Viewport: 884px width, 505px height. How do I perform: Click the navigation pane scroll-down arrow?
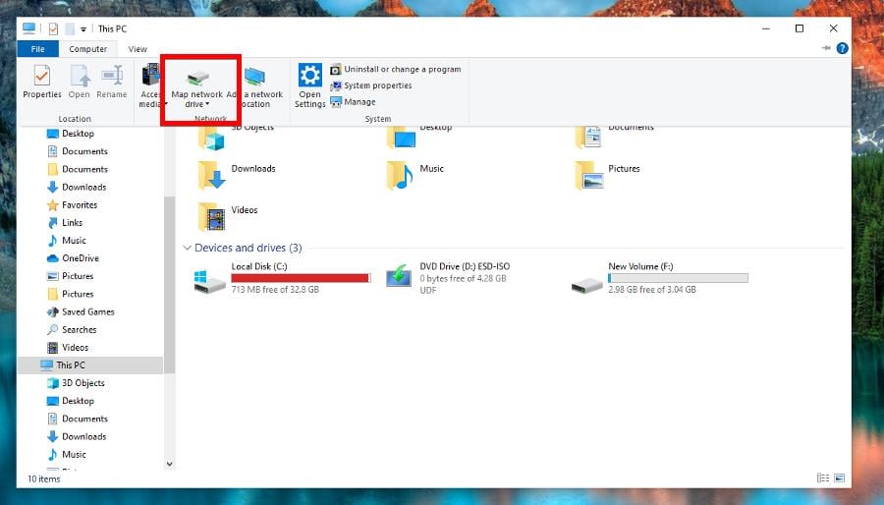coord(169,465)
